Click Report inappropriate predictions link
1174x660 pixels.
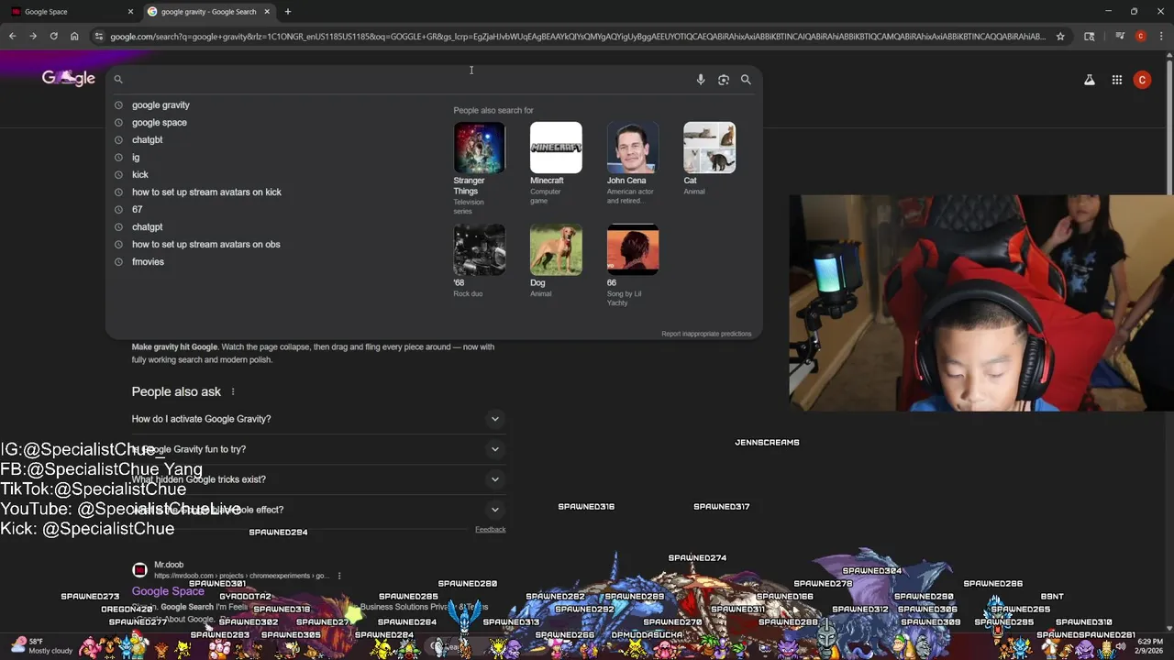coord(706,334)
